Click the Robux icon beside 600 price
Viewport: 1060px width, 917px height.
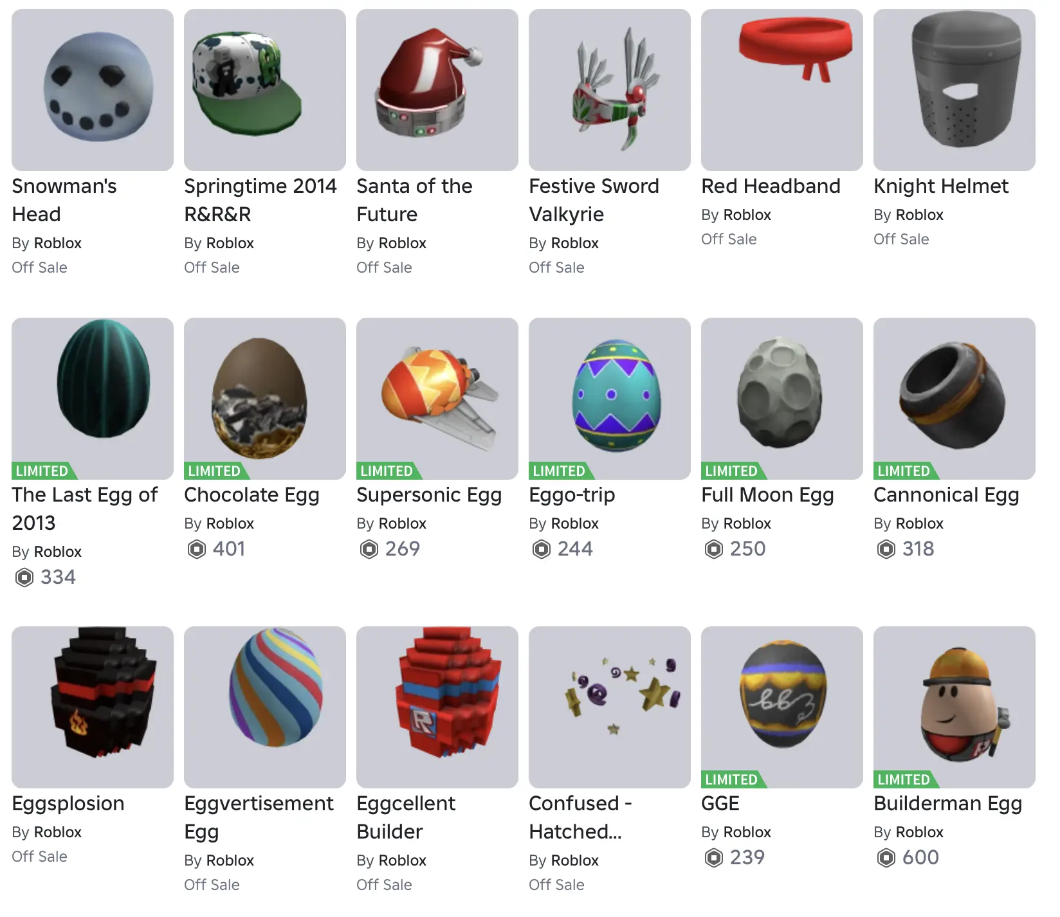coord(886,858)
